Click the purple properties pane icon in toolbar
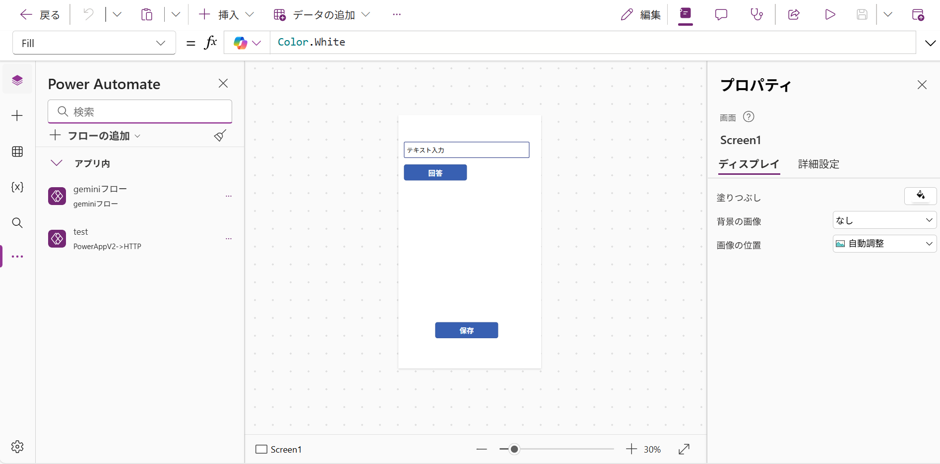Image resolution: width=940 pixels, height=464 pixels. [686, 14]
